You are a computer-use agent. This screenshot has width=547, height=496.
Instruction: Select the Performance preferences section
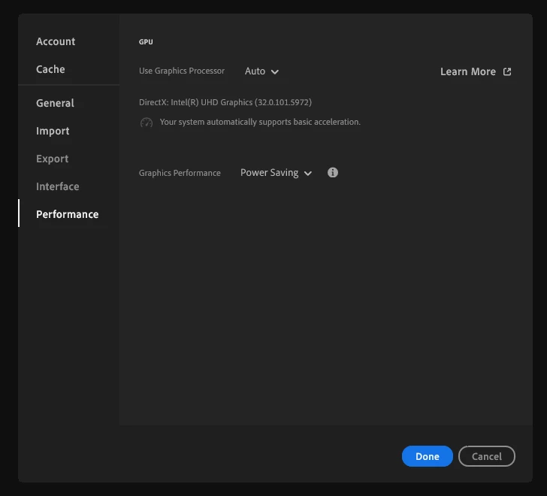68,214
